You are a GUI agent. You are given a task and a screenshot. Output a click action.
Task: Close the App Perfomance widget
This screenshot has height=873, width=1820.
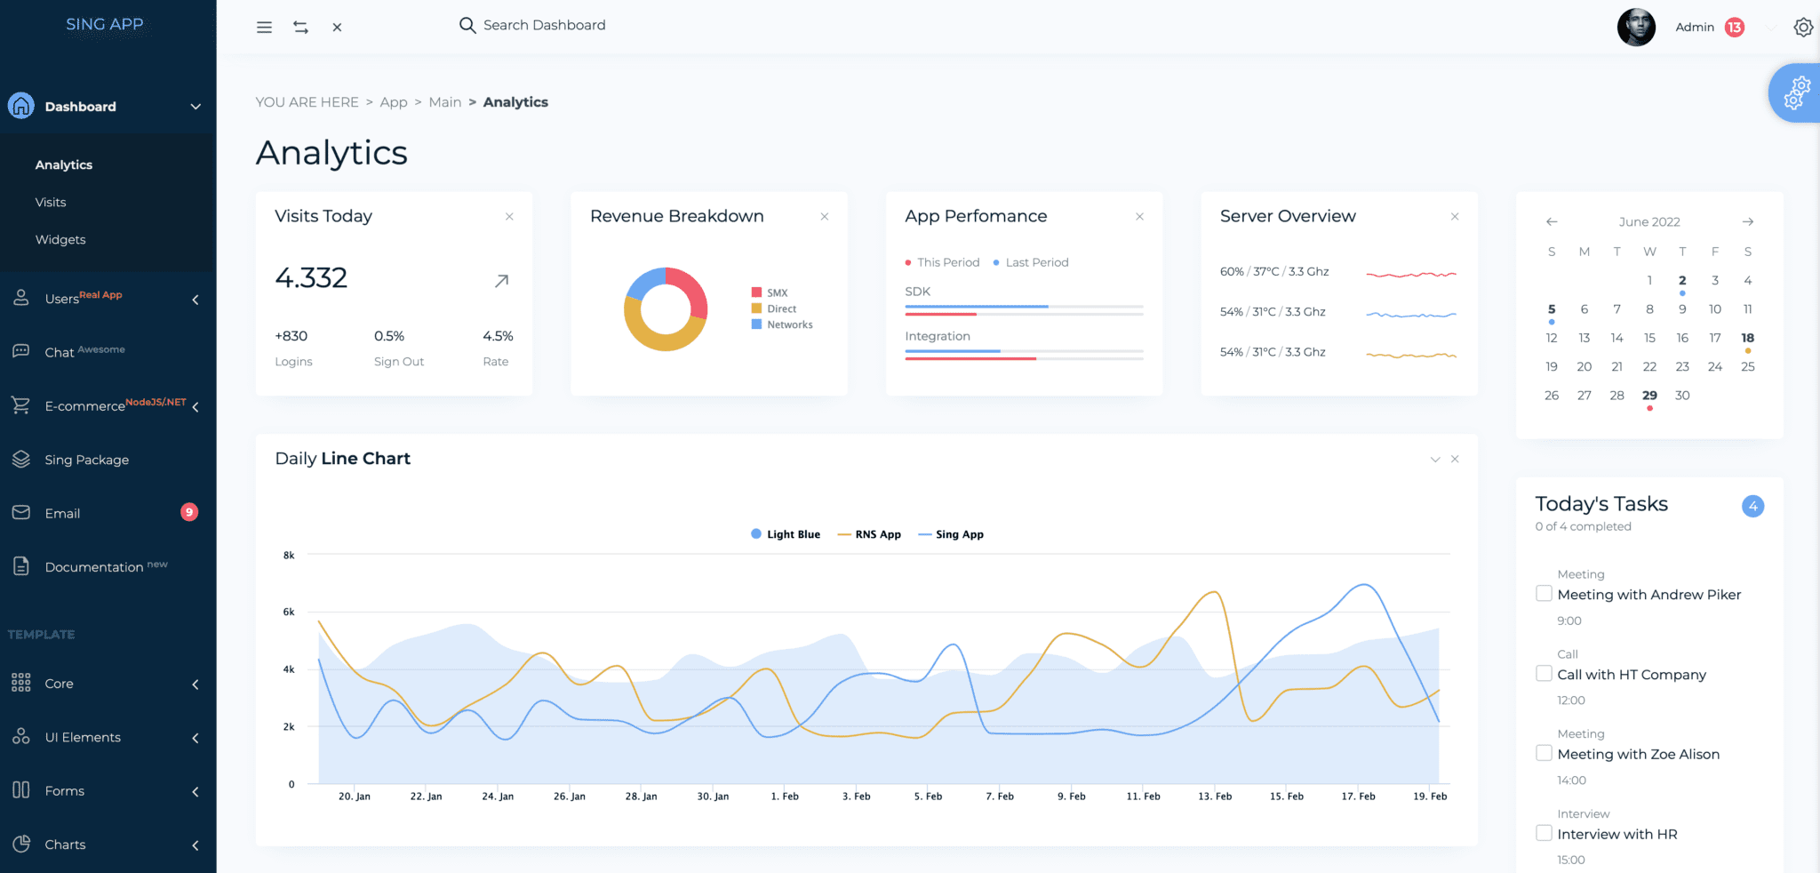pyautogui.click(x=1139, y=216)
